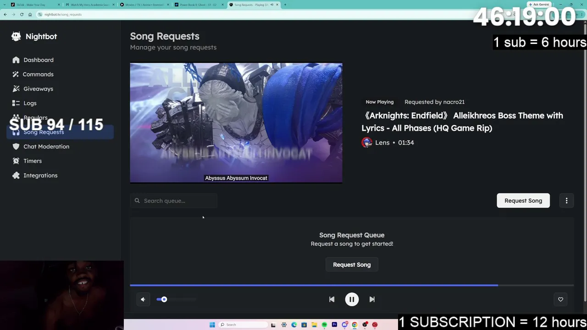
Task: Go back in browser history
Action: coord(5,14)
